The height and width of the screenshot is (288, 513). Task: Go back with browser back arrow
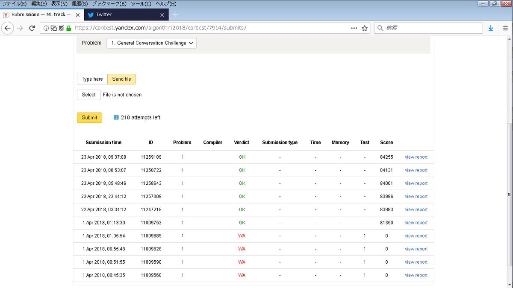tap(7, 28)
